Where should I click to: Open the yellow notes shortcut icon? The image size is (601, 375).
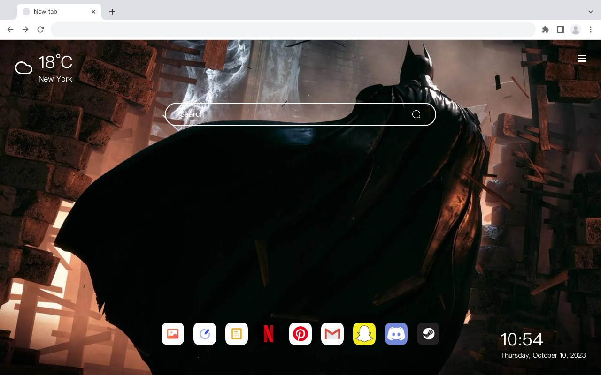pos(237,334)
